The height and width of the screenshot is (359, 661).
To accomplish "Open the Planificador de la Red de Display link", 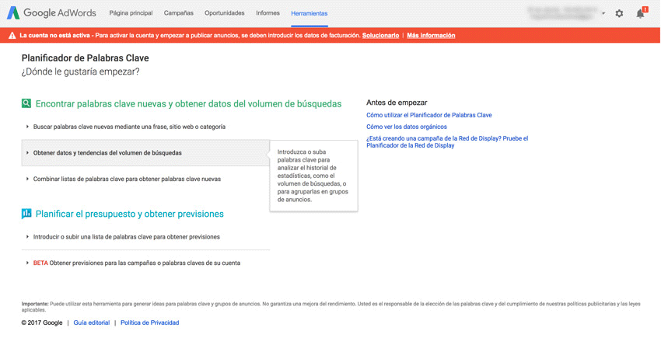I will (447, 142).
